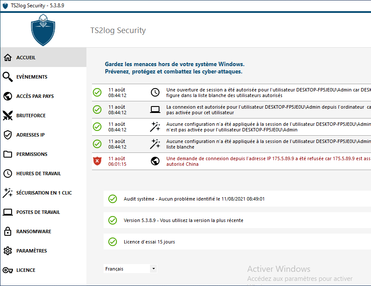
Task: Open Accès par pays menu item
Action: pos(43,96)
